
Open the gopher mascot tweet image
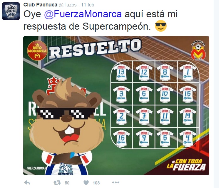click(x=116, y=106)
